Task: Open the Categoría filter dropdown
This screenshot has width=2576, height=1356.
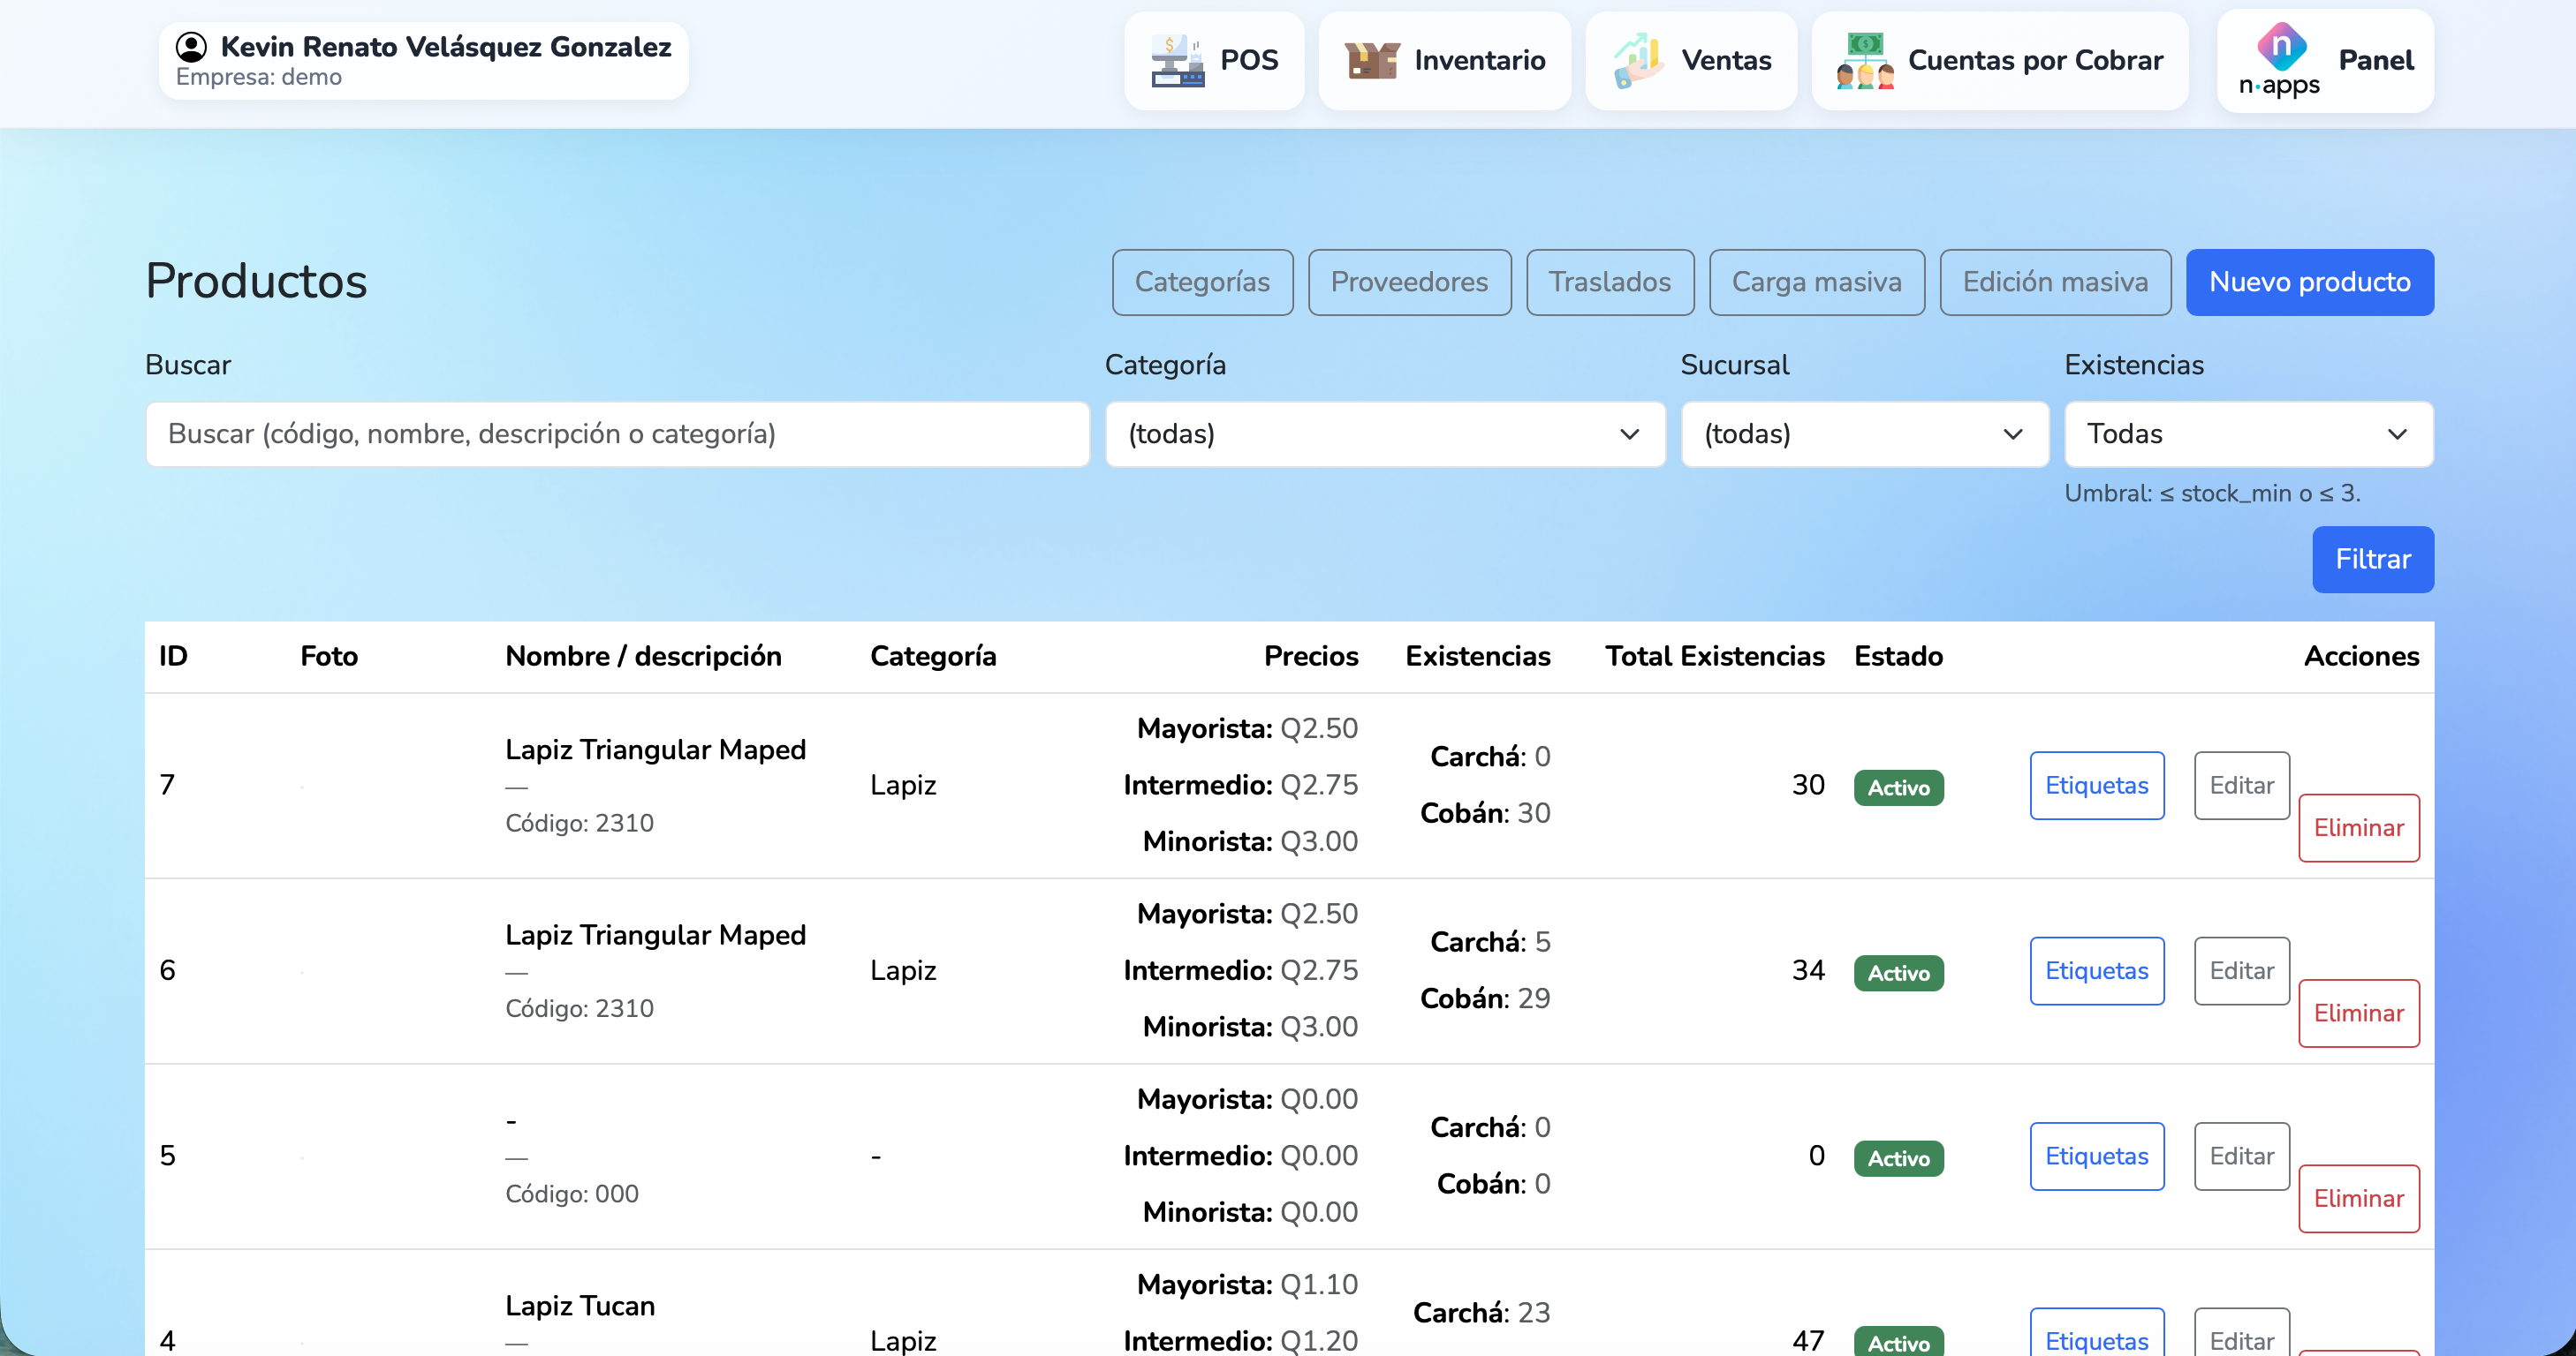Action: tap(1384, 433)
